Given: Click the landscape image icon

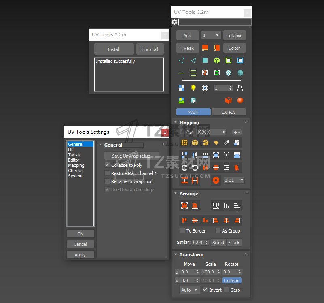Looking at the screenshot, I should [x=182, y=100].
